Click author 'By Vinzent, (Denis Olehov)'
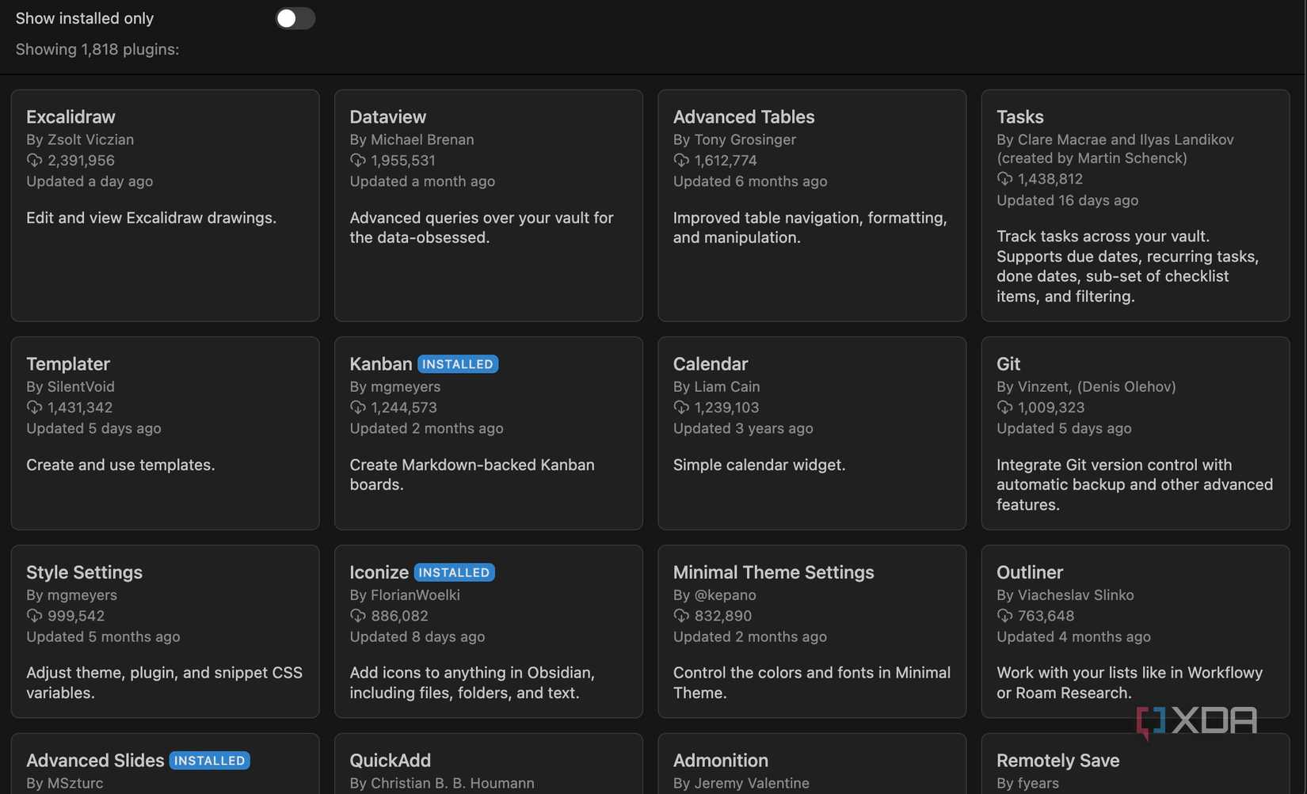 click(x=1086, y=387)
